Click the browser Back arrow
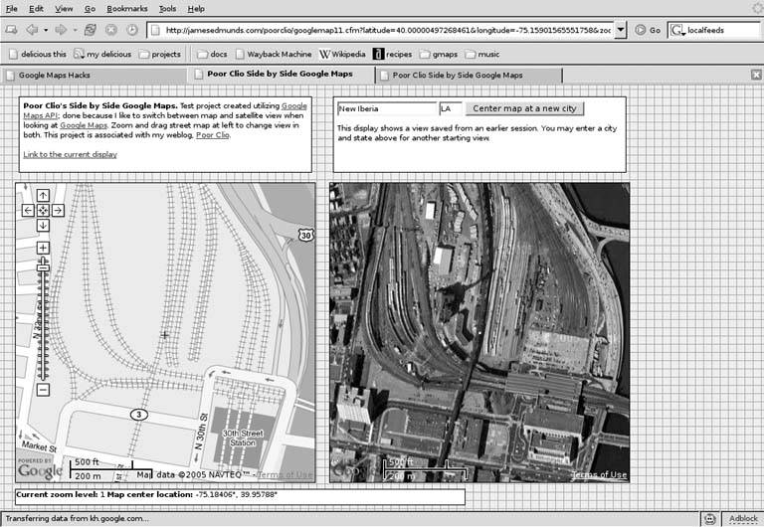The height and width of the screenshot is (527, 764). [30, 30]
